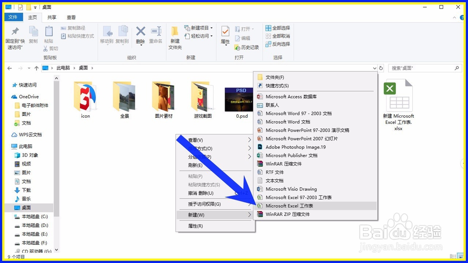
Task: Choose Microsoft Excel 工作表 entry
Action: [x=315, y=206]
